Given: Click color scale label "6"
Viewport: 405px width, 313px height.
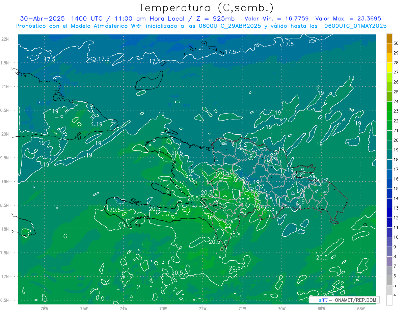Looking at the screenshot, I should tap(396, 276).
